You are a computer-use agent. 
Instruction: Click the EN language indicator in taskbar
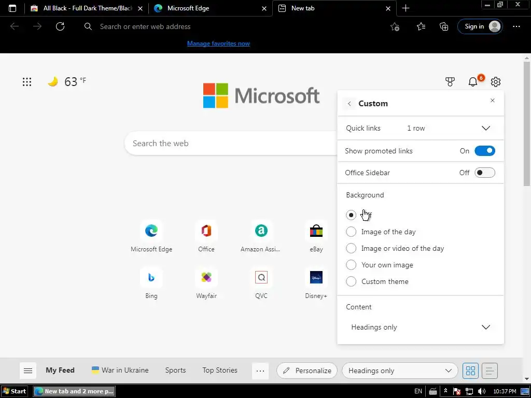(418, 391)
